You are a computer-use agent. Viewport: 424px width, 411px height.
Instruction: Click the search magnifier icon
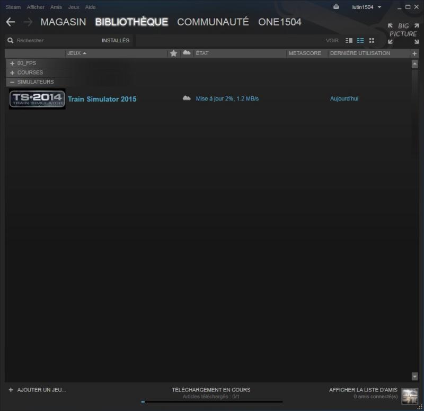coord(10,41)
